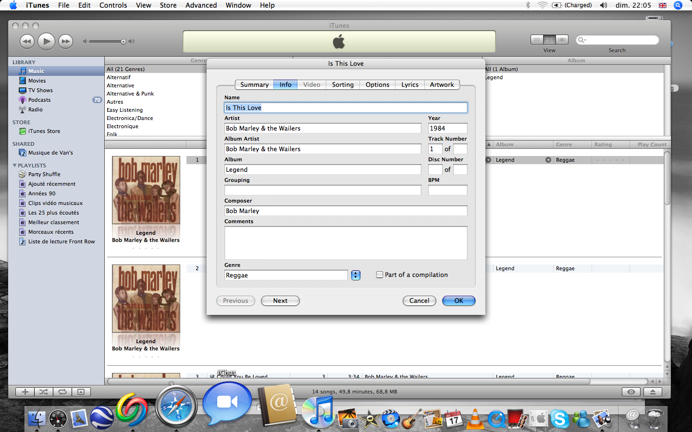
Task: Switch to the Artwork tab
Action: 442,84
